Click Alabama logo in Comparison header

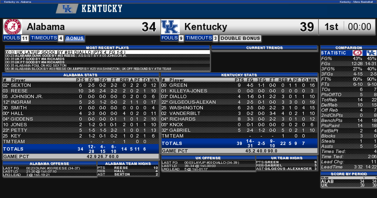tap(357, 53)
